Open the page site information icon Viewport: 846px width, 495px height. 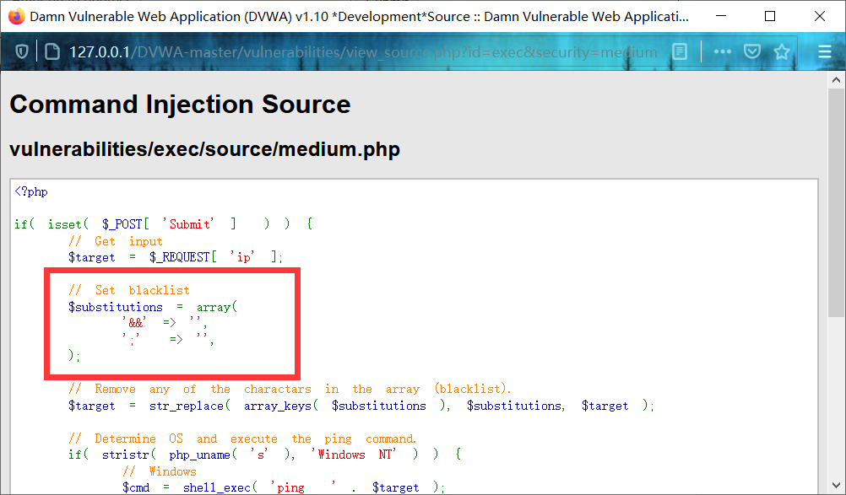pos(52,51)
